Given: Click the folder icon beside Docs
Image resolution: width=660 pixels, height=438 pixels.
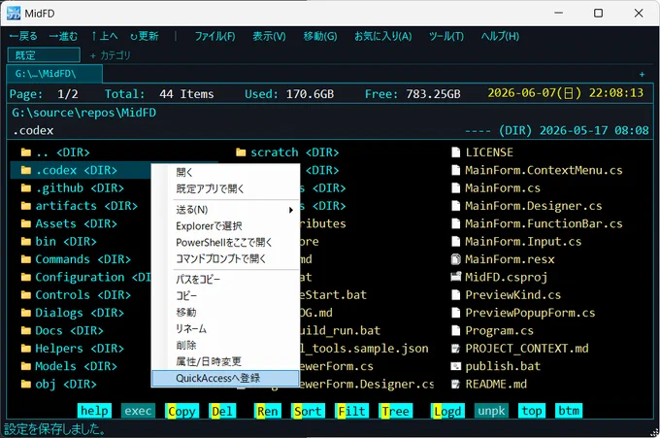Looking at the screenshot, I should (26, 330).
